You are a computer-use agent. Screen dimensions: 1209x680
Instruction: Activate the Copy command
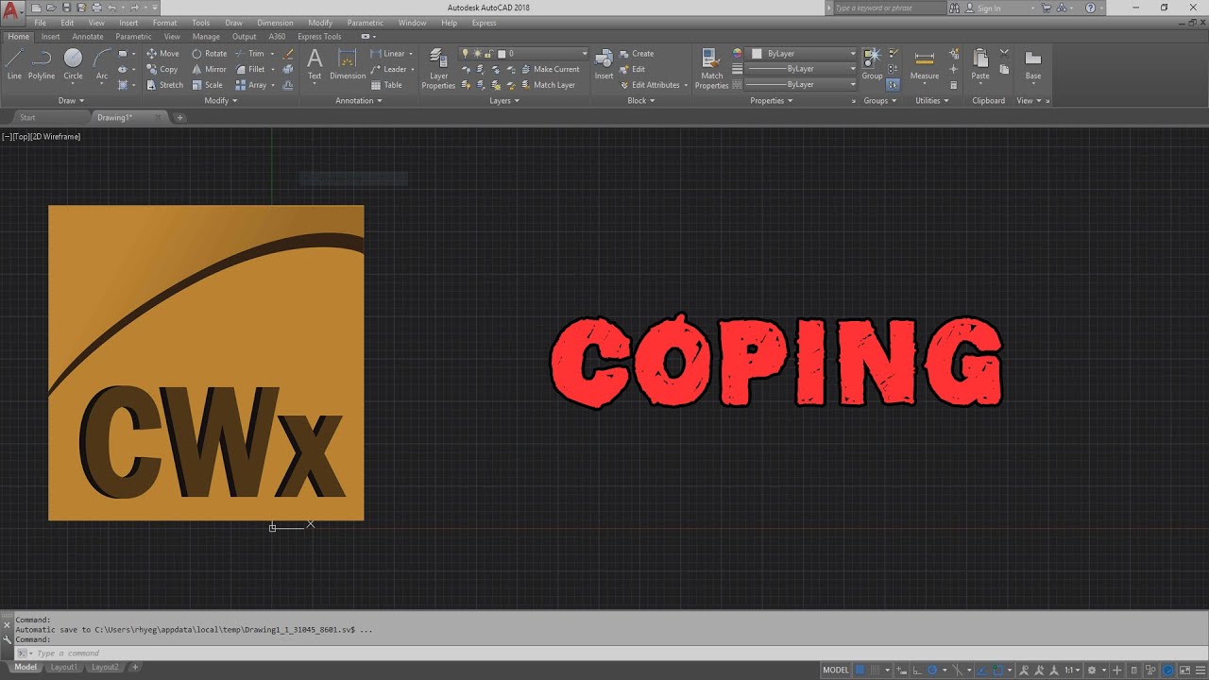[x=162, y=69]
